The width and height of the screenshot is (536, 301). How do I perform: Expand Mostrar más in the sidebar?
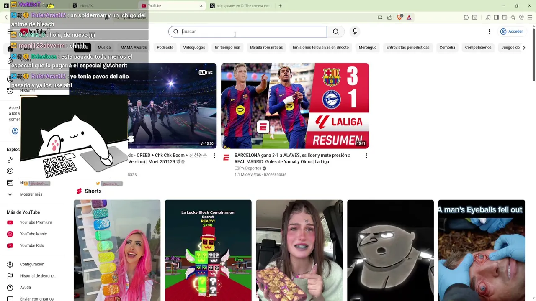[x=31, y=194]
